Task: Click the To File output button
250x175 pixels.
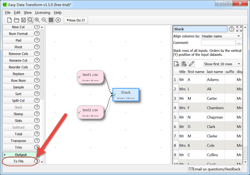Action: pyautogui.click(x=18, y=161)
